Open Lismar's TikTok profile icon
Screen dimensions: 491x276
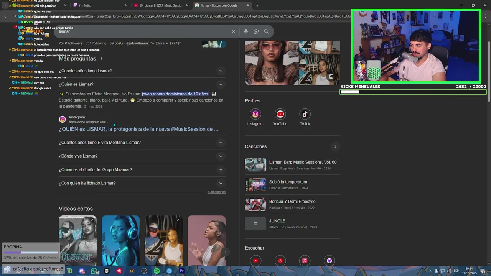tap(305, 114)
